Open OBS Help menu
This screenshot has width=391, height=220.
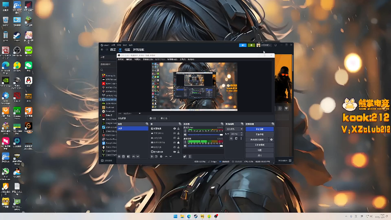pos(191,59)
